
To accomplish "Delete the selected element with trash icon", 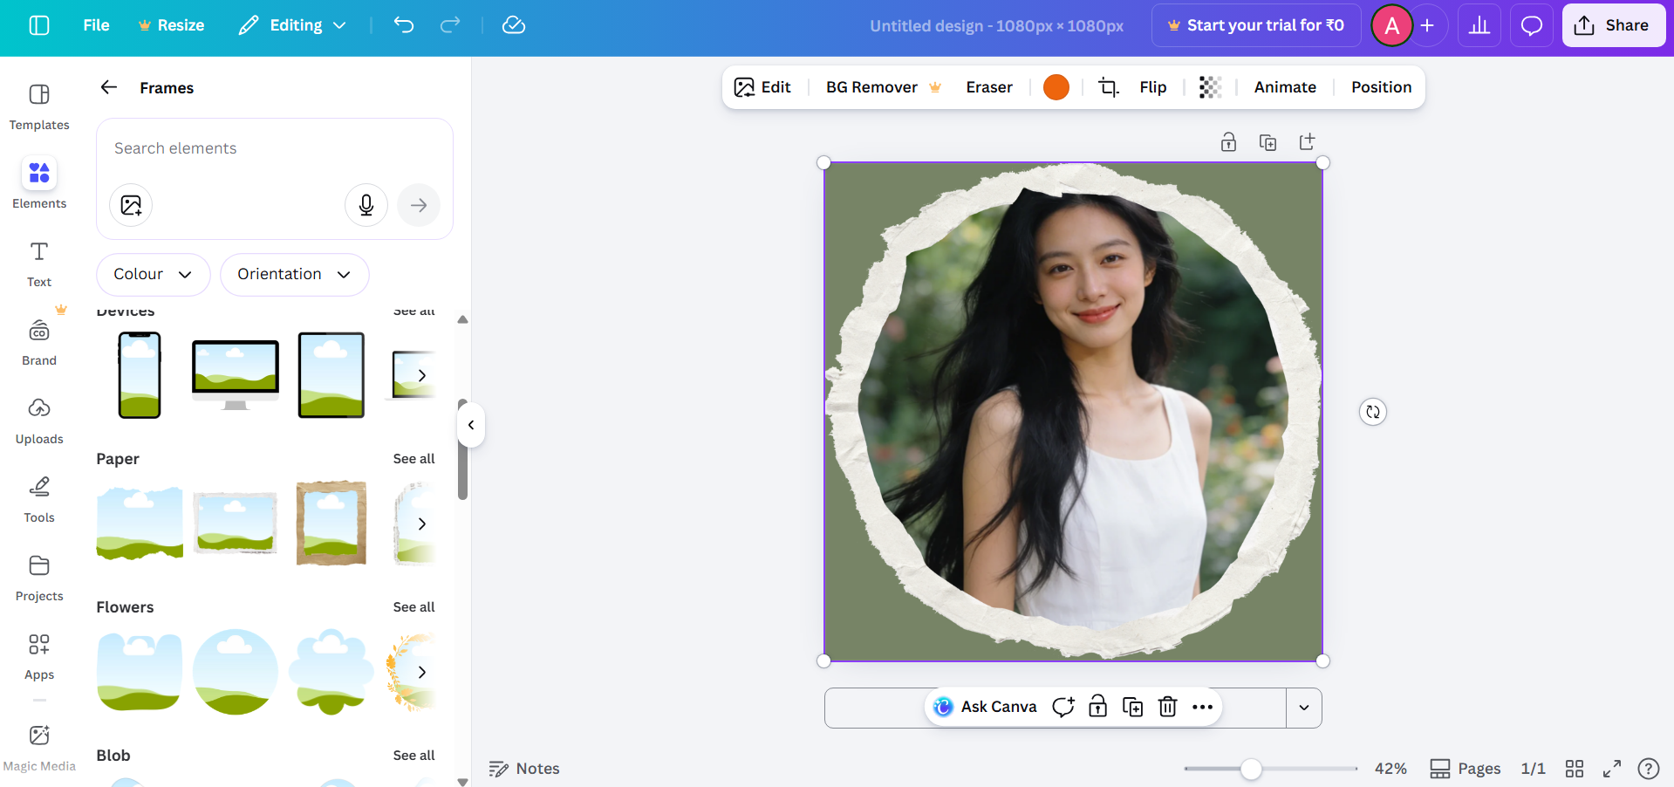I will tap(1168, 707).
